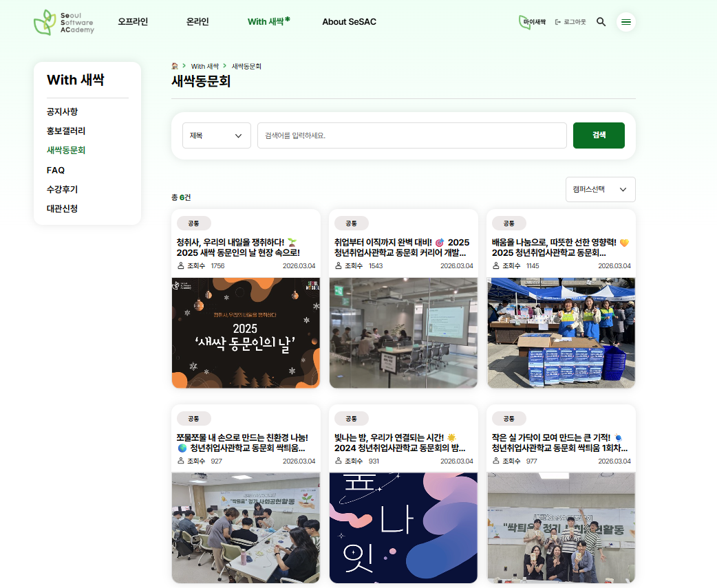Click the view-count person icon beside 977
Viewport: 717px width, 588px height.
tap(495, 461)
